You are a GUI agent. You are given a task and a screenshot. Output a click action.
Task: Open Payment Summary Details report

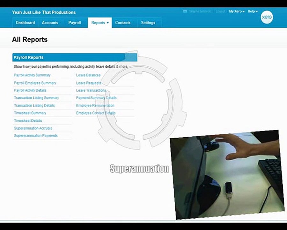point(96,98)
